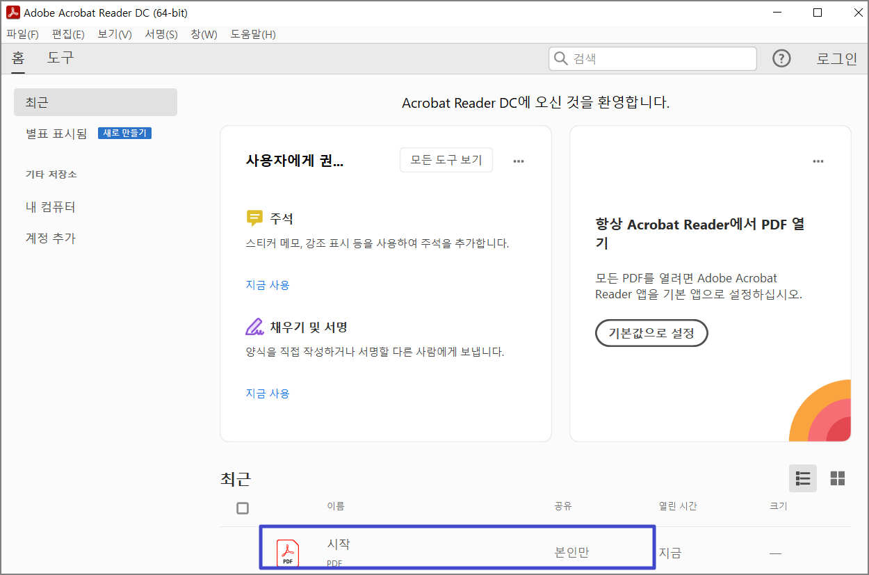
Task: Open the 창(W) menu
Action: (x=204, y=34)
